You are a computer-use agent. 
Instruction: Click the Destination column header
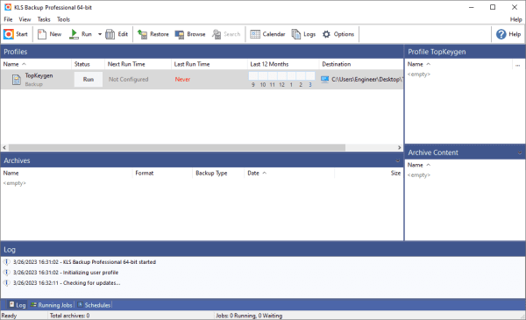tap(361, 64)
